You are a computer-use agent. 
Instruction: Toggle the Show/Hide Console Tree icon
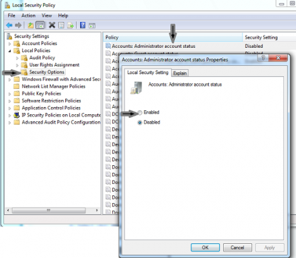click(x=40, y=25)
